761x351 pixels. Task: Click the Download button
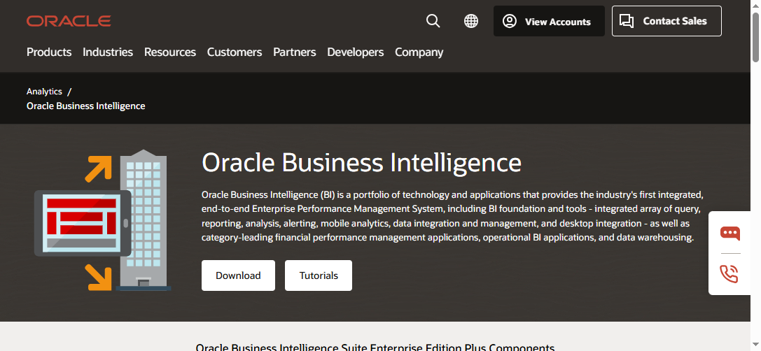(238, 275)
